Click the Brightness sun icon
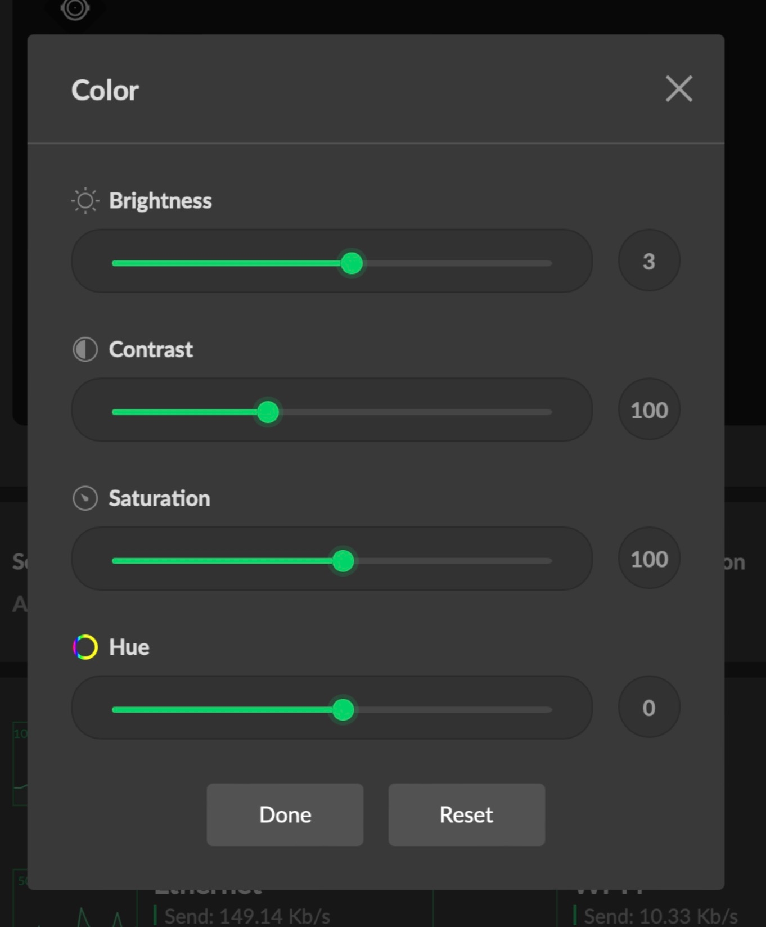Viewport: 766px width, 927px height. coord(85,201)
